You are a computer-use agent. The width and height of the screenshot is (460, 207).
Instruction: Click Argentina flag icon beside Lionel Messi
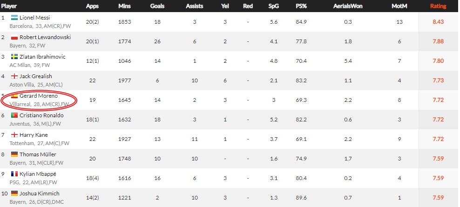tap(14, 18)
